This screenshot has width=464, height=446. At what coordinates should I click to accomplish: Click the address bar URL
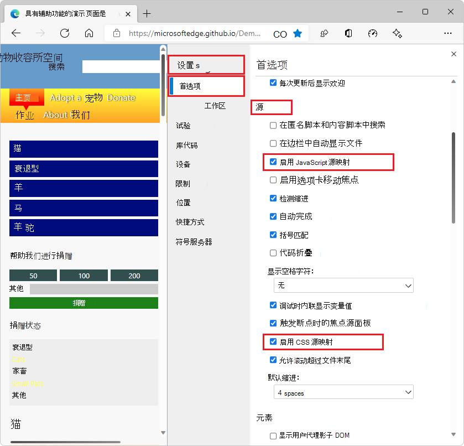pos(195,33)
